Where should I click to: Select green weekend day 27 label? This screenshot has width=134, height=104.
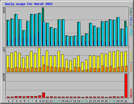(110, 101)
